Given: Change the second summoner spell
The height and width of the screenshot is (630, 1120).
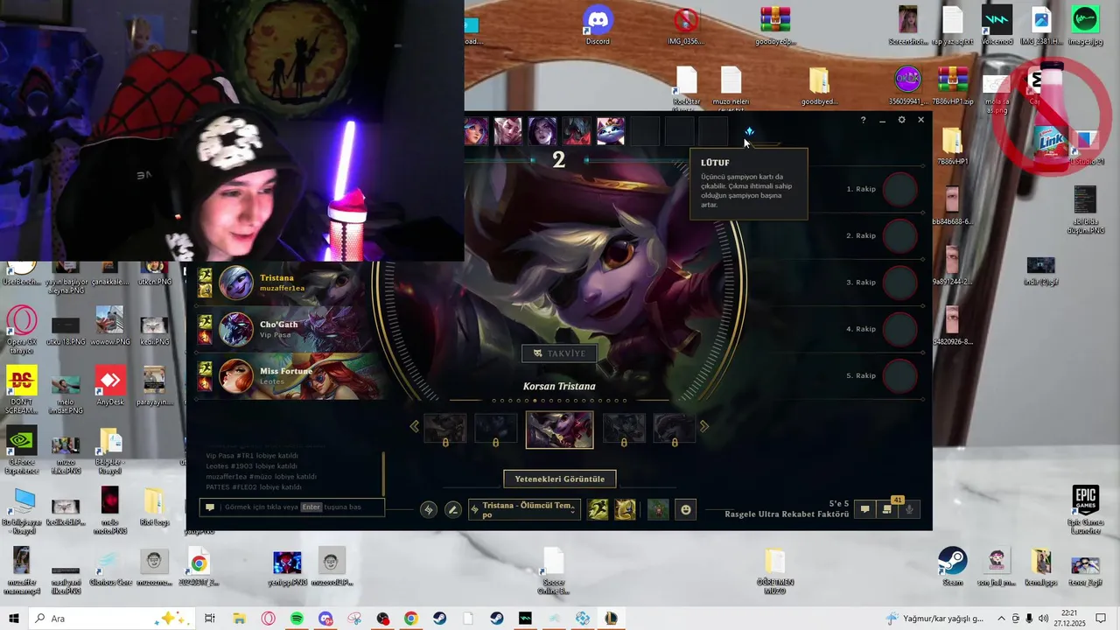Looking at the screenshot, I should click(625, 509).
